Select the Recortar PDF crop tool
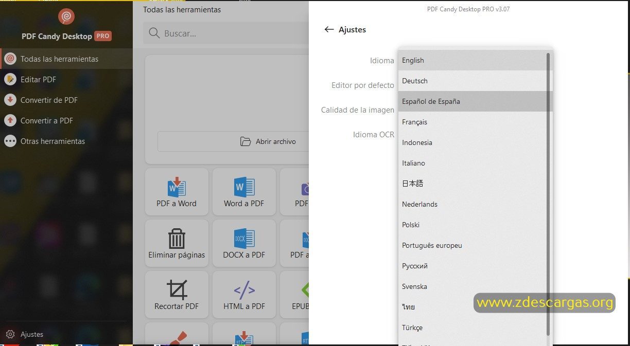630x346 pixels. coord(177,295)
